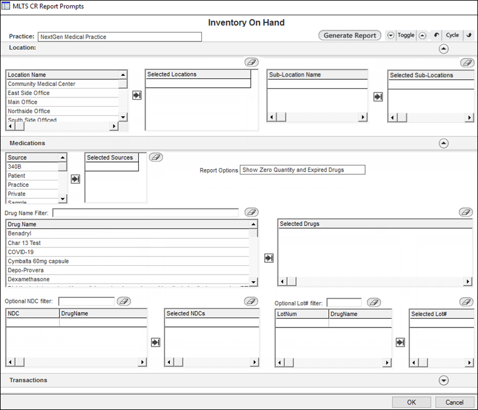Click right arrow of Selected Drugs scrollbar
478x410 pixels.
click(467, 281)
